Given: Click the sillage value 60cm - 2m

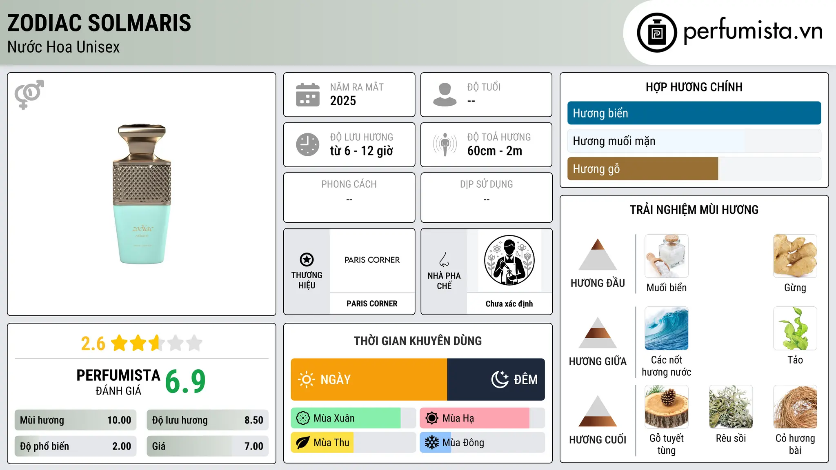Looking at the screenshot, I should coord(495,151).
